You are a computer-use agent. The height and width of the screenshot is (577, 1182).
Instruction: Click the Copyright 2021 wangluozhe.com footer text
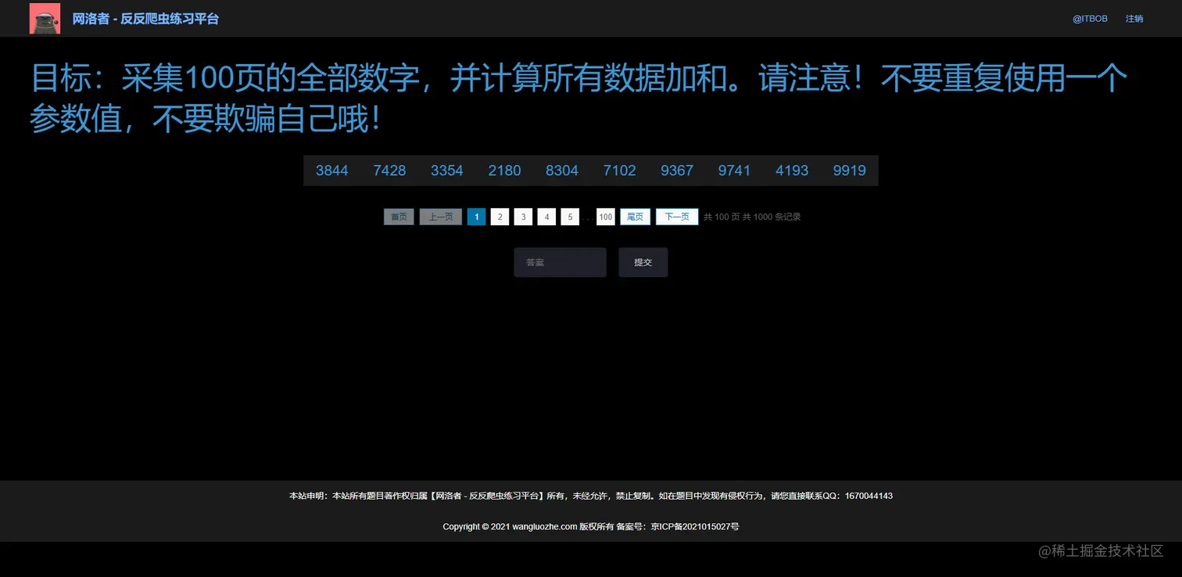591,526
